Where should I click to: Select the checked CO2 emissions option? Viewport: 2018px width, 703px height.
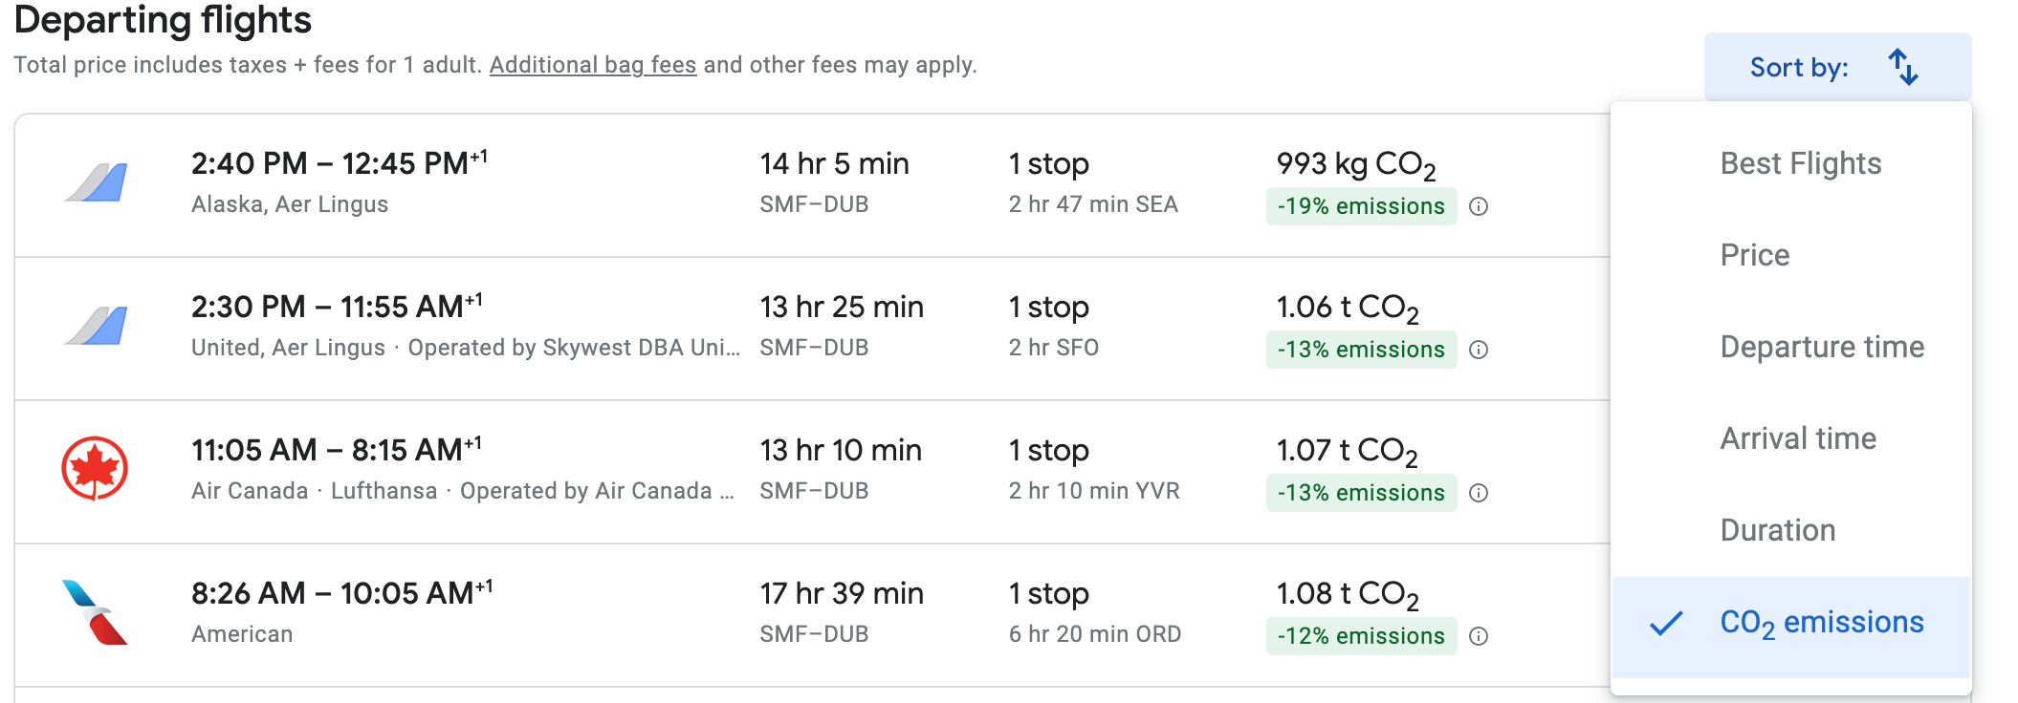[x=1821, y=623]
